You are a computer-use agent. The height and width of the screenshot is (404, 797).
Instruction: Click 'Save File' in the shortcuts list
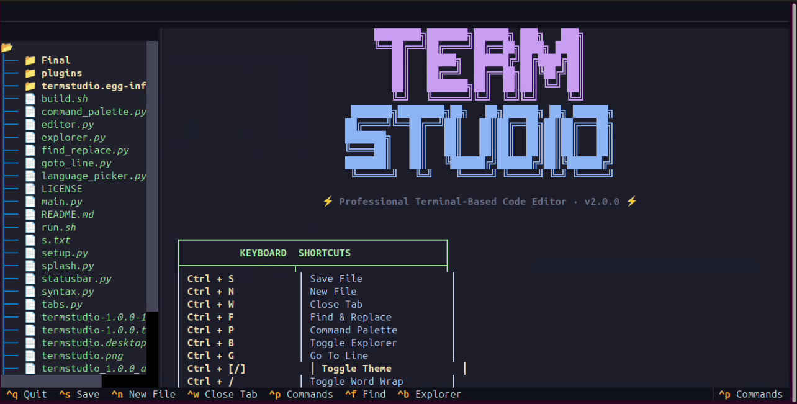click(x=336, y=279)
